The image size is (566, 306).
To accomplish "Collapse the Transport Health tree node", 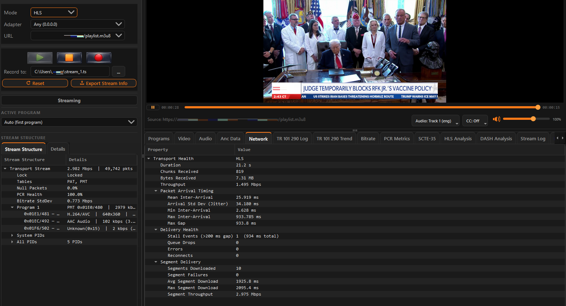I will coord(149,159).
